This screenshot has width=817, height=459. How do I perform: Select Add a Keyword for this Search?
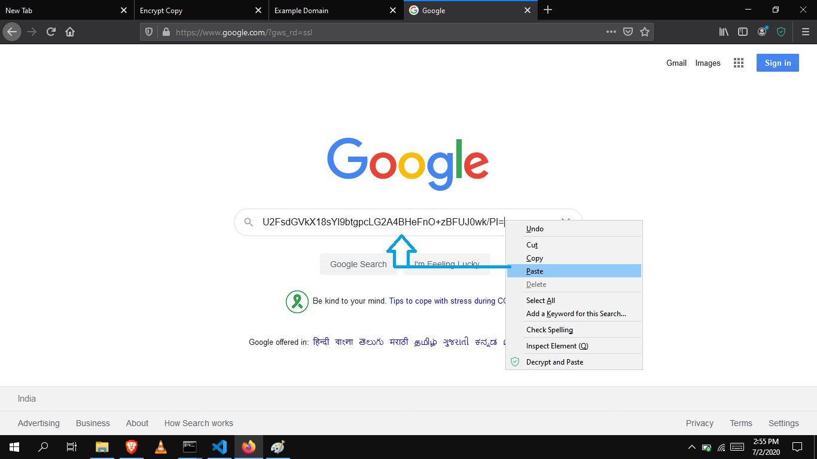coord(574,314)
